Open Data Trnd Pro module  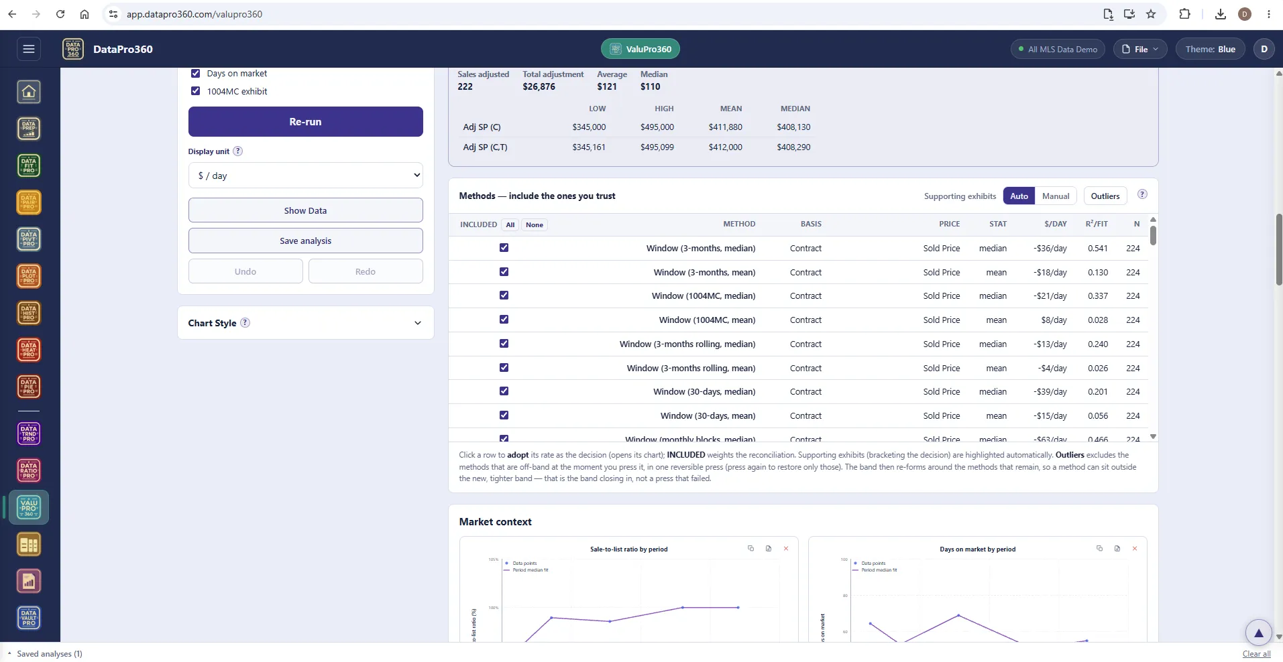coord(29,434)
